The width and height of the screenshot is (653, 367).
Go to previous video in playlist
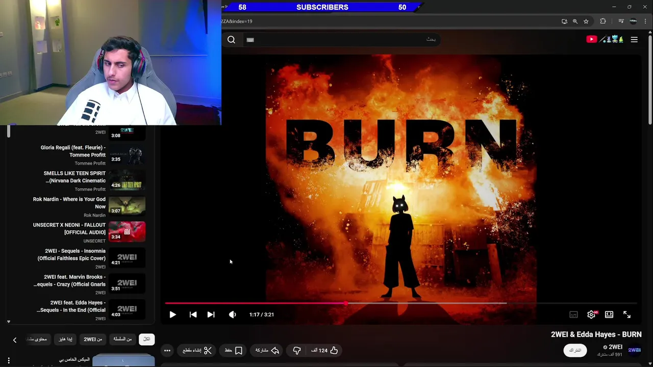click(193, 314)
